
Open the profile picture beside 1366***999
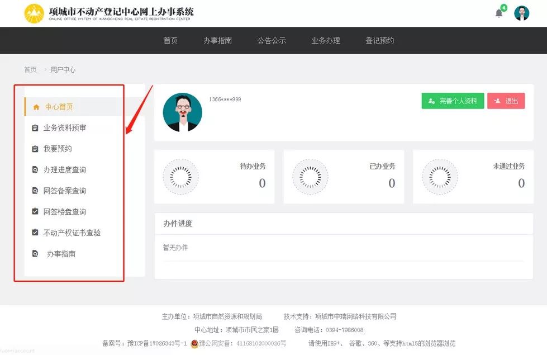[182, 112]
